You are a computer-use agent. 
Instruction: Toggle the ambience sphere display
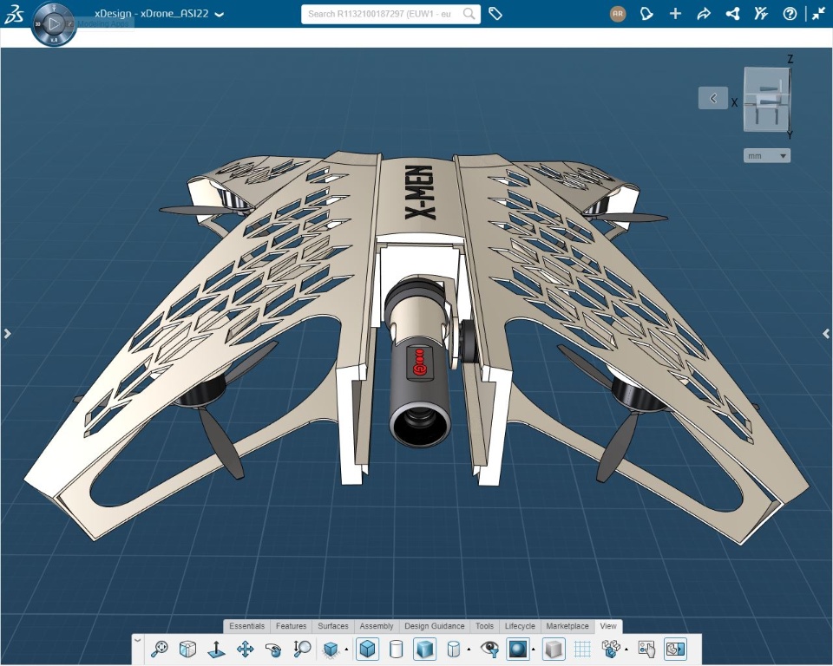[x=518, y=649]
